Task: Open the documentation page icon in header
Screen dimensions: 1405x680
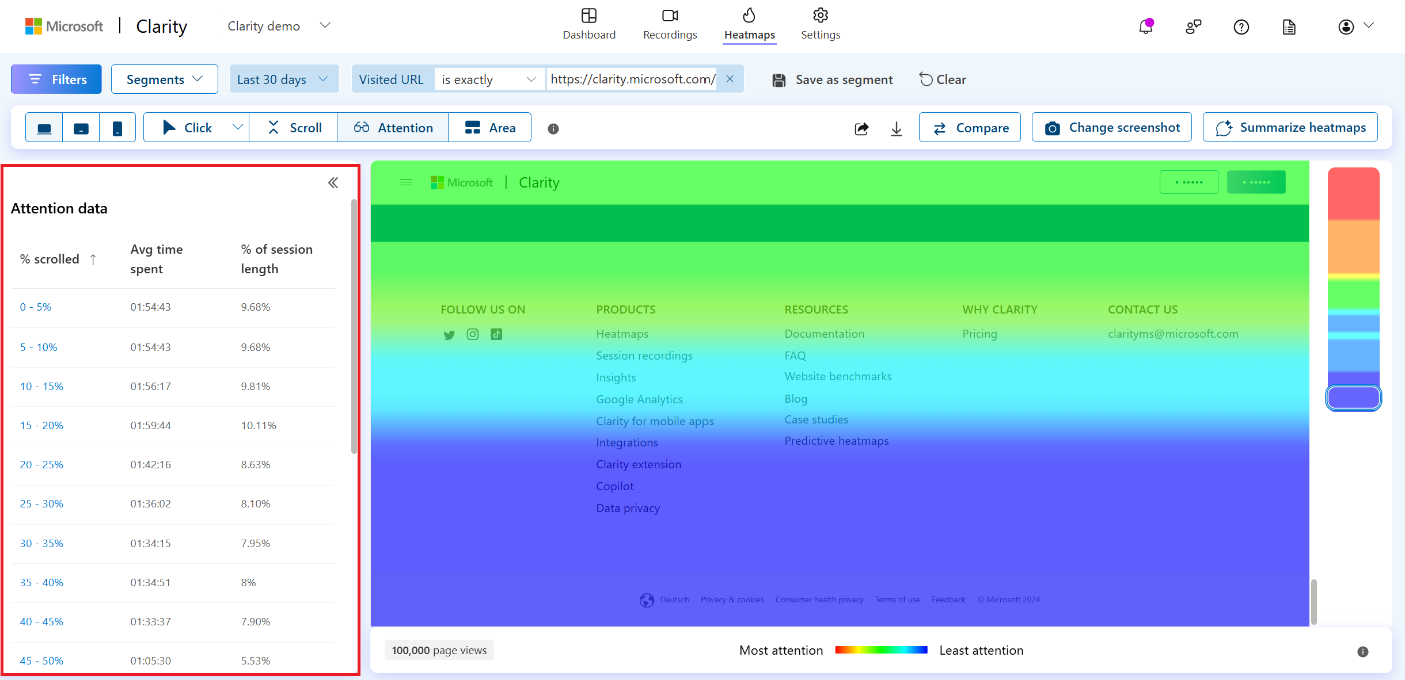Action: pyautogui.click(x=1289, y=26)
